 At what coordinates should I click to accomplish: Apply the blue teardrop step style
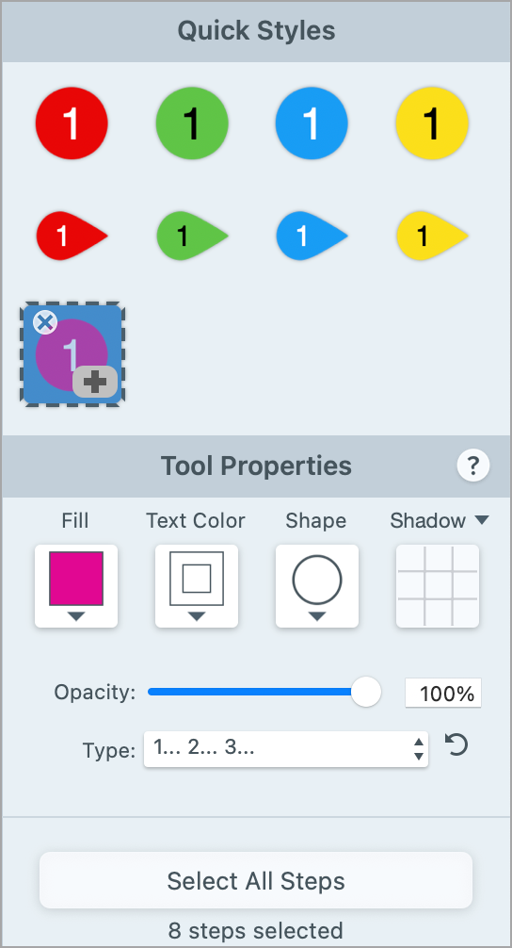[312, 236]
